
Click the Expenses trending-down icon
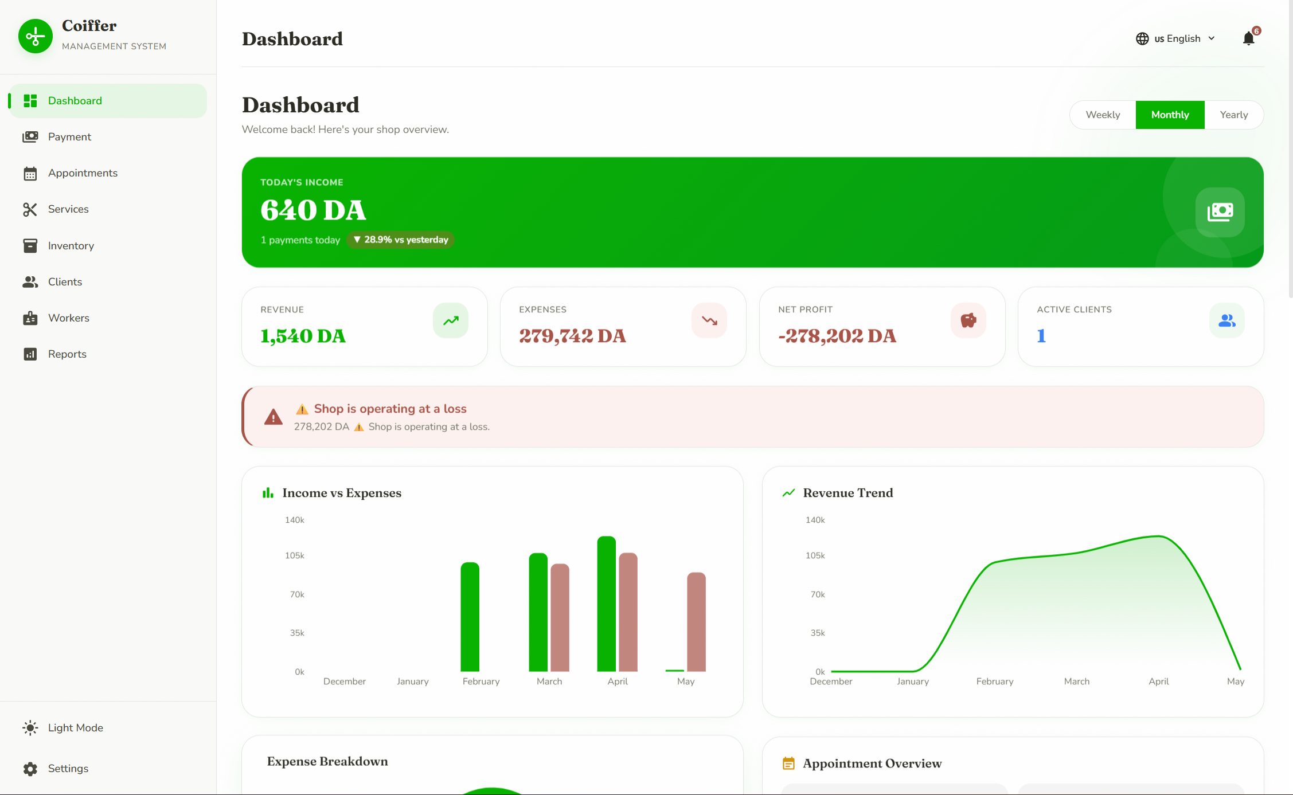[709, 320]
